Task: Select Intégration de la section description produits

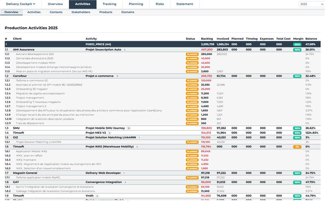Action: [162, 119]
